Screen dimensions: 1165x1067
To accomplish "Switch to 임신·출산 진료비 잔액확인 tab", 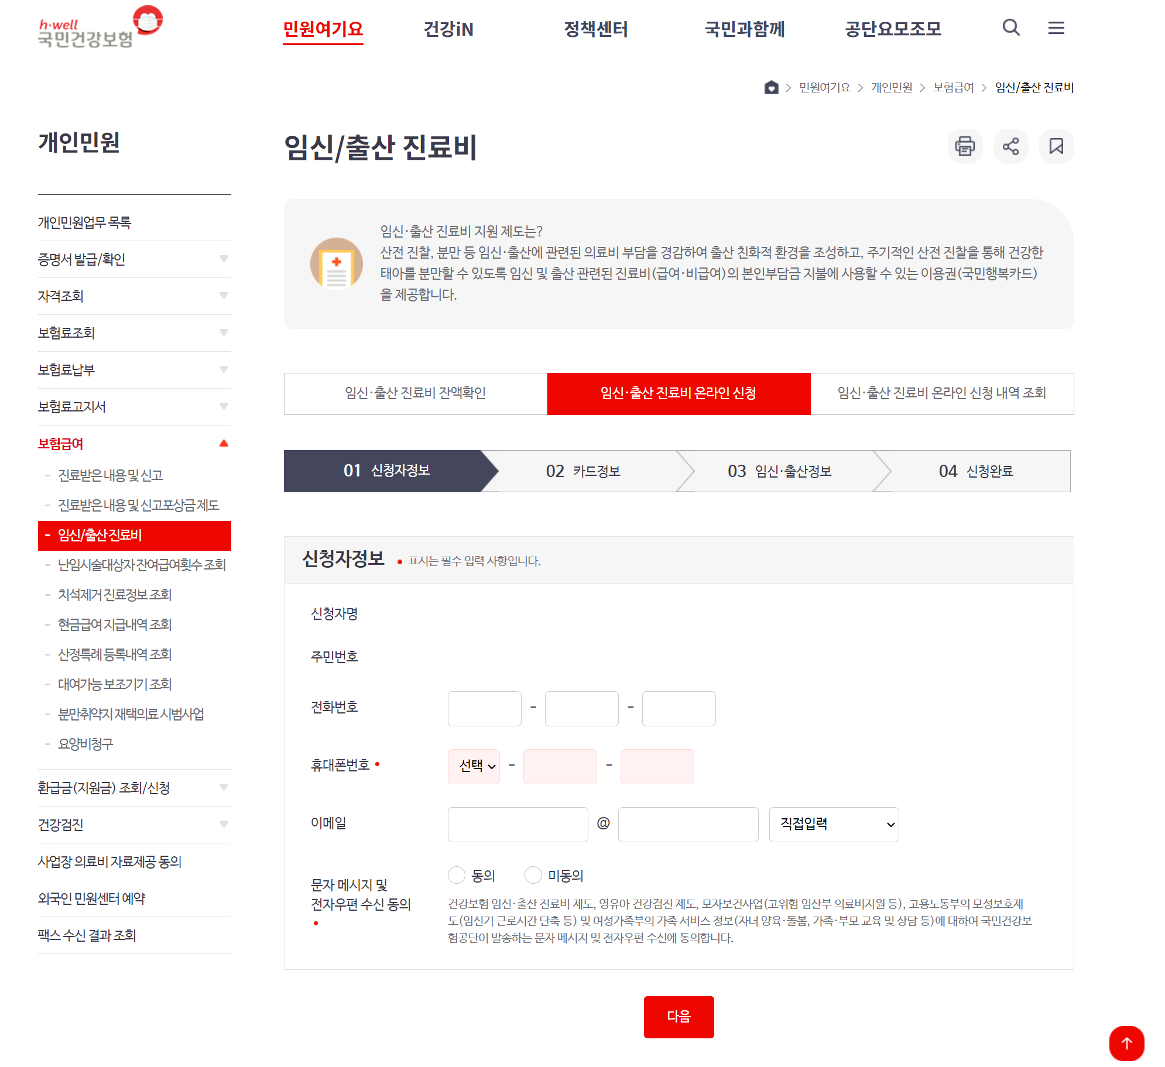I will 415,393.
